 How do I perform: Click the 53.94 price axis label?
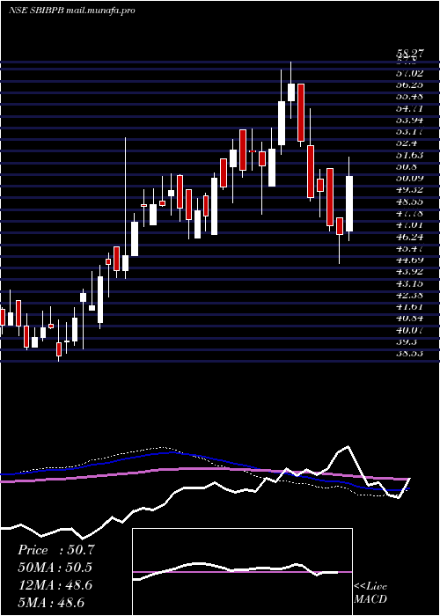point(408,120)
